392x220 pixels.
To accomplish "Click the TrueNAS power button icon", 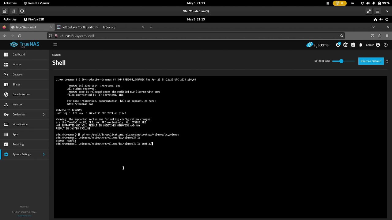I will (x=386, y=45).
